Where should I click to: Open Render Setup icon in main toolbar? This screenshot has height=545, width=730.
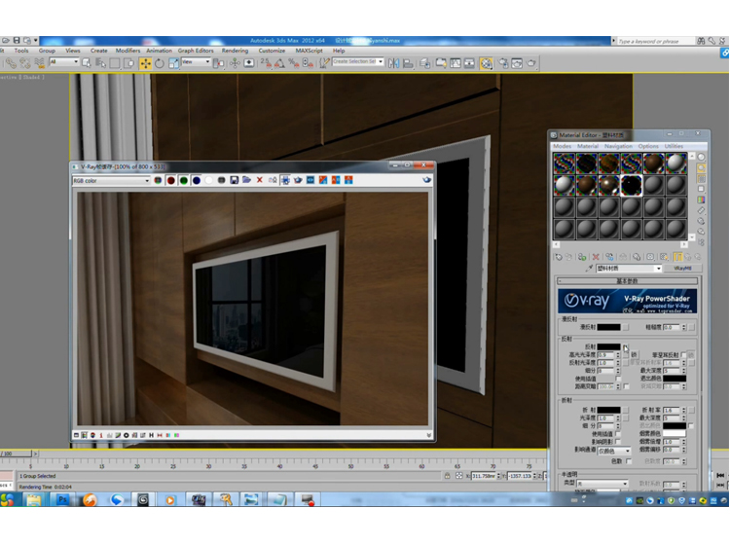coord(503,63)
